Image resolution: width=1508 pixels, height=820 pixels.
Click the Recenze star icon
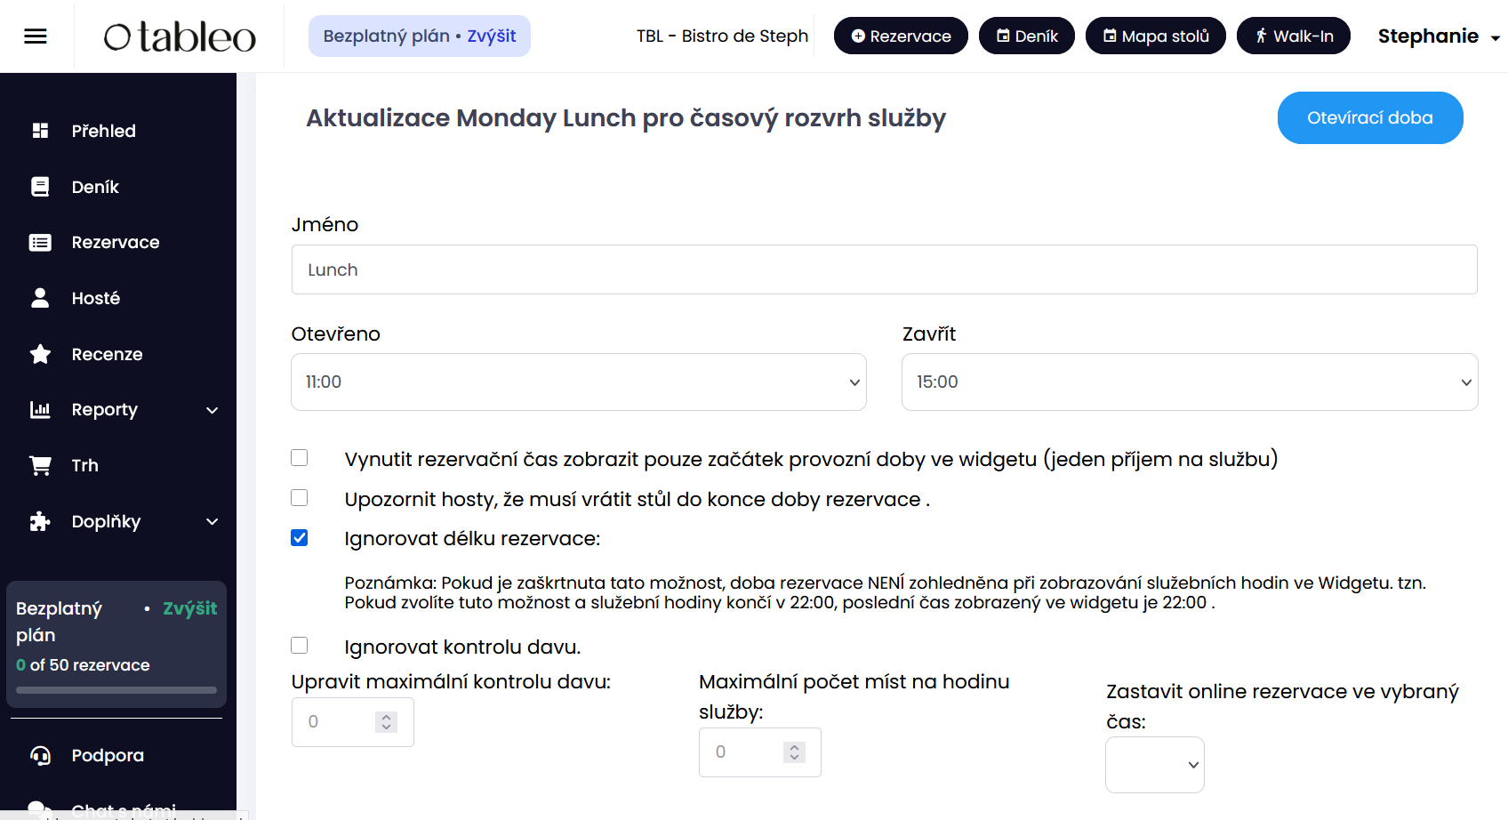(40, 354)
